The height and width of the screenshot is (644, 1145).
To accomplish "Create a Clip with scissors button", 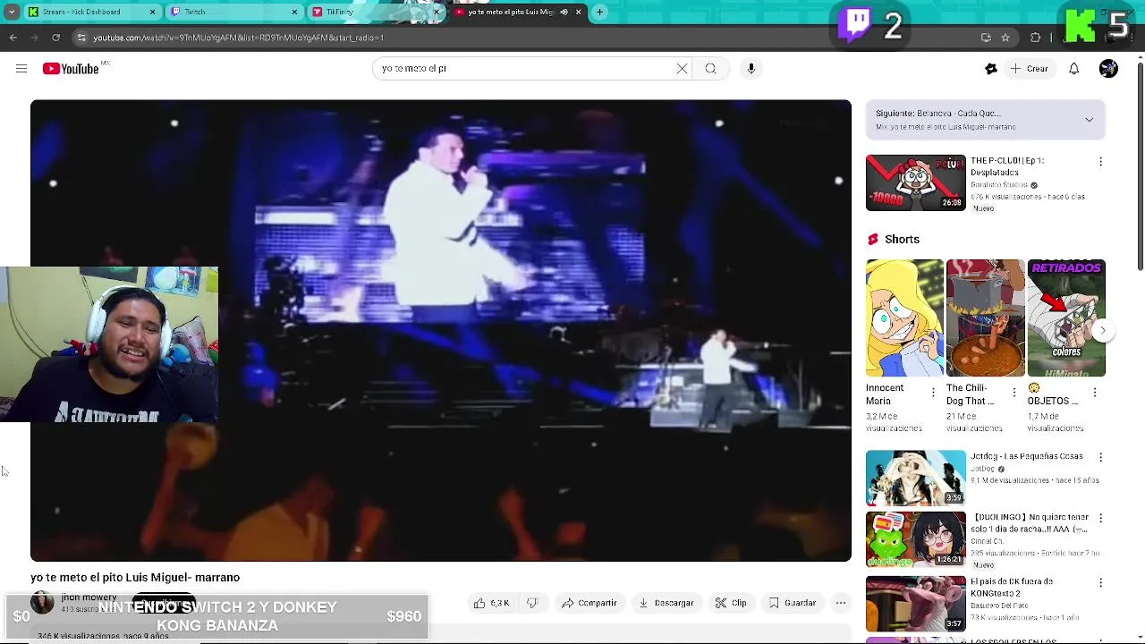I will coord(731,603).
